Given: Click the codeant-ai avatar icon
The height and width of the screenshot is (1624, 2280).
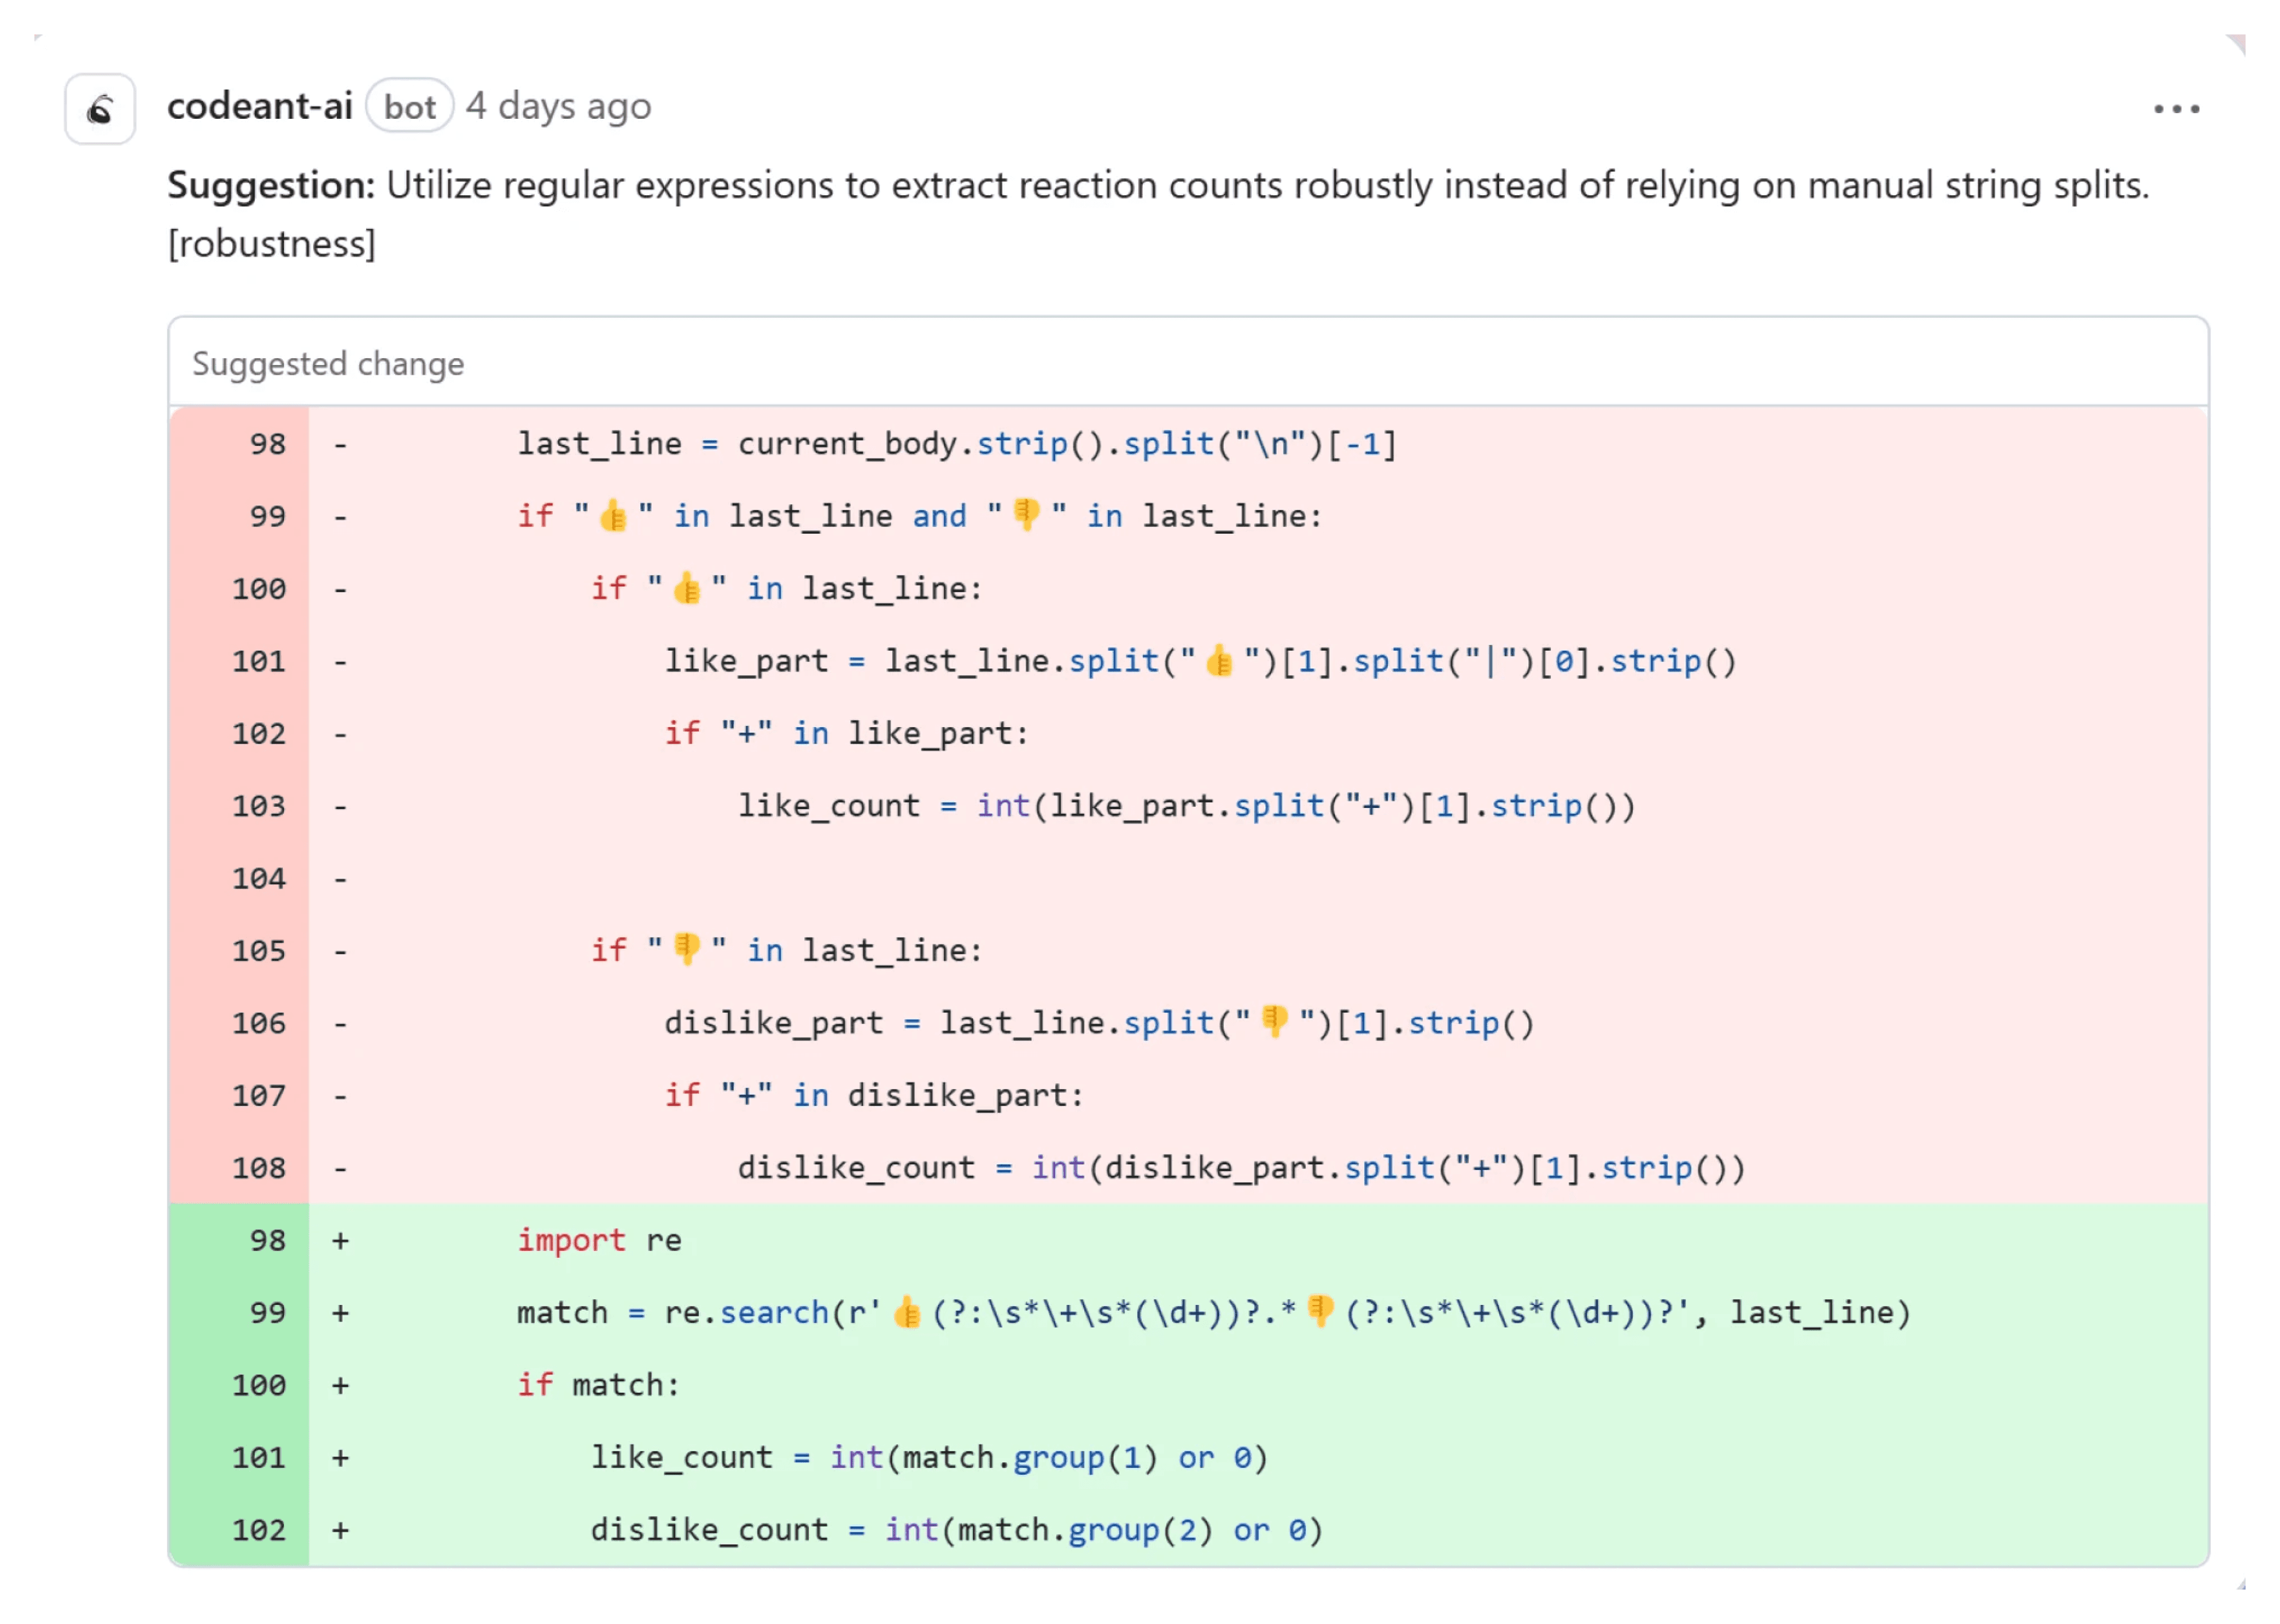Looking at the screenshot, I should [x=100, y=108].
